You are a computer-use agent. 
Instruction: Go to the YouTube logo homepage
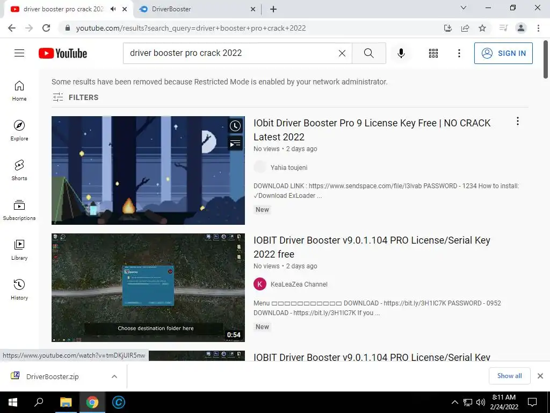[63, 53]
